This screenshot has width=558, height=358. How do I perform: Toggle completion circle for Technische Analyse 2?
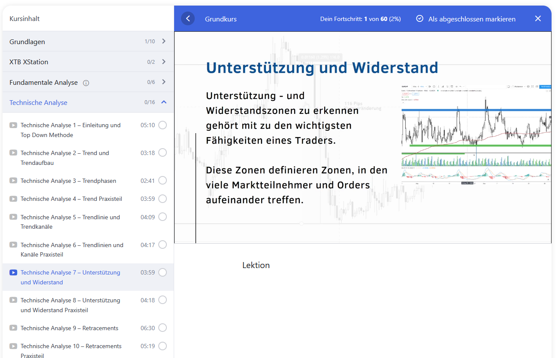(163, 153)
